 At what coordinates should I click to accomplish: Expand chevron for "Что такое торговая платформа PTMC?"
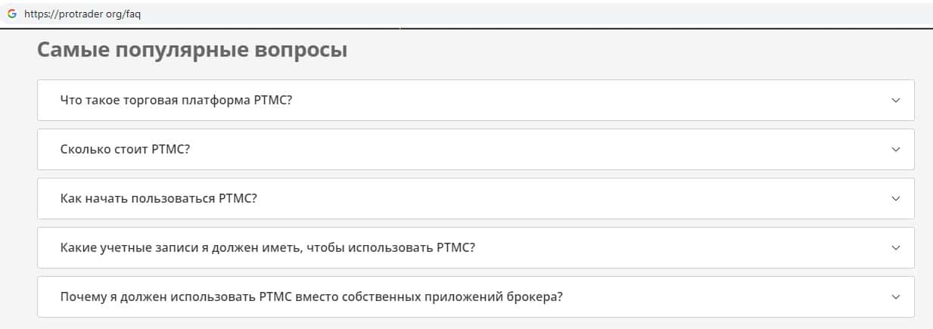pyautogui.click(x=896, y=100)
